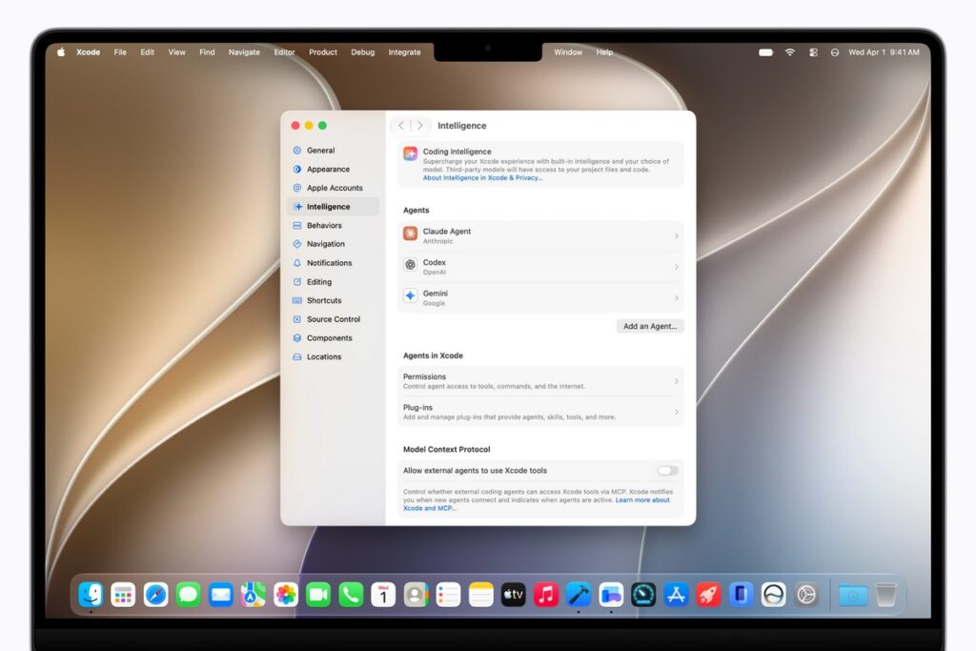Open Shortcuts settings in the sidebar

[x=333, y=300]
